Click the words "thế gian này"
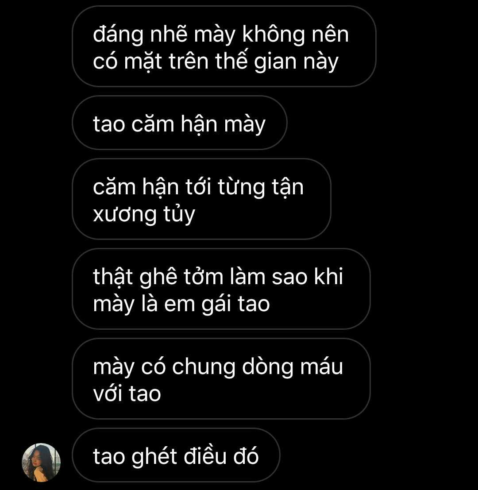 click(277, 62)
